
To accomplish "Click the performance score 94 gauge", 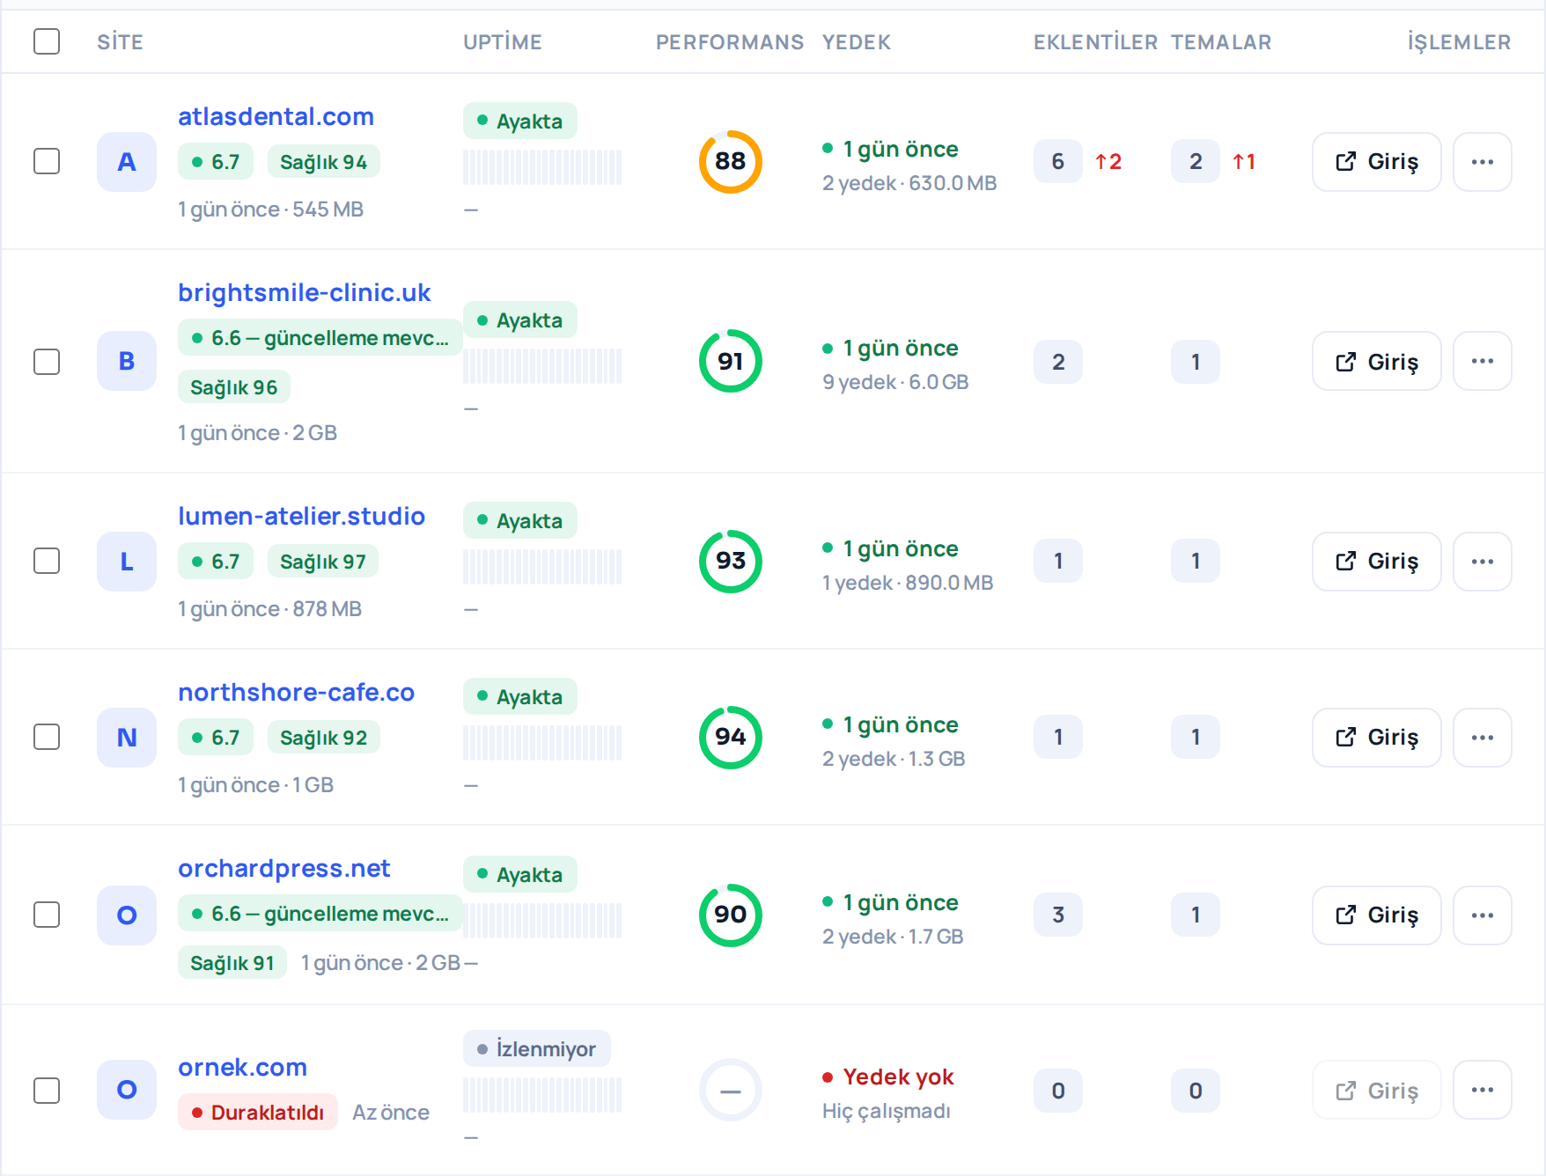I will [x=731, y=738].
